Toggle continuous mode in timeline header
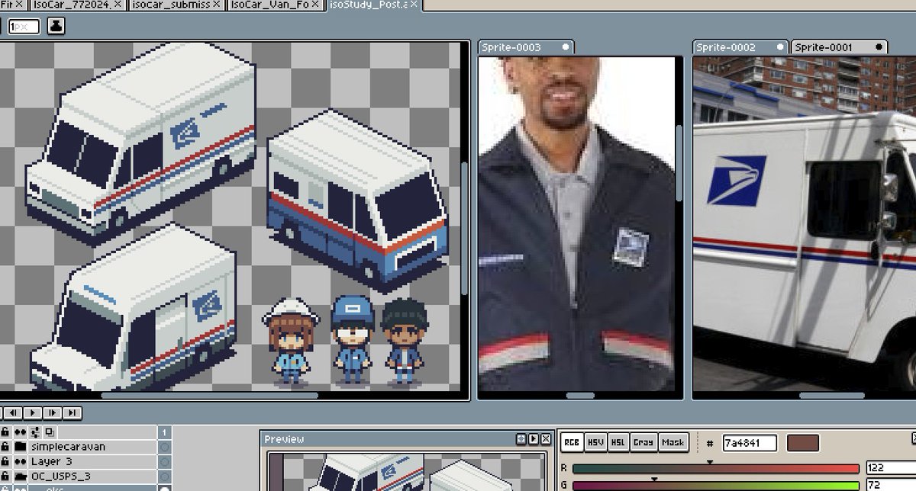The width and height of the screenshot is (916, 491). tap(19, 432)
